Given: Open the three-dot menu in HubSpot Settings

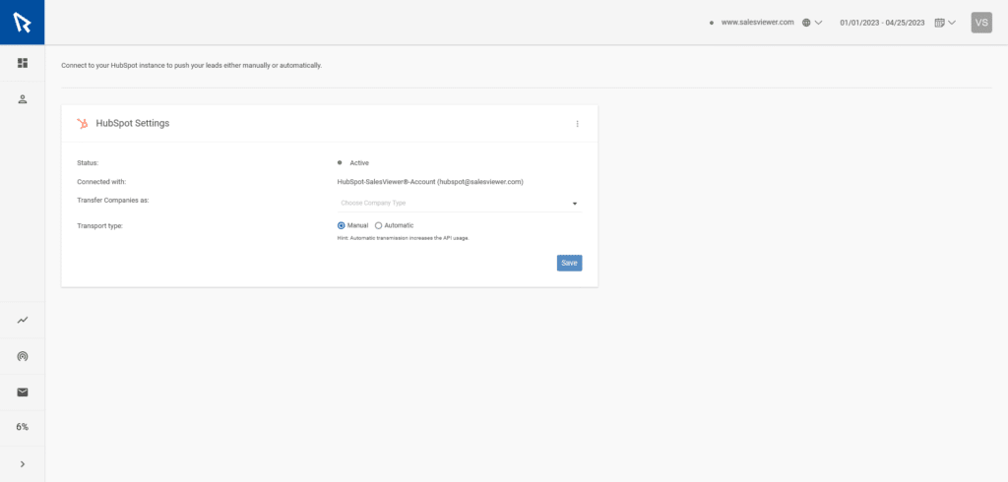Looking at the screenshot, I should 577,124.
